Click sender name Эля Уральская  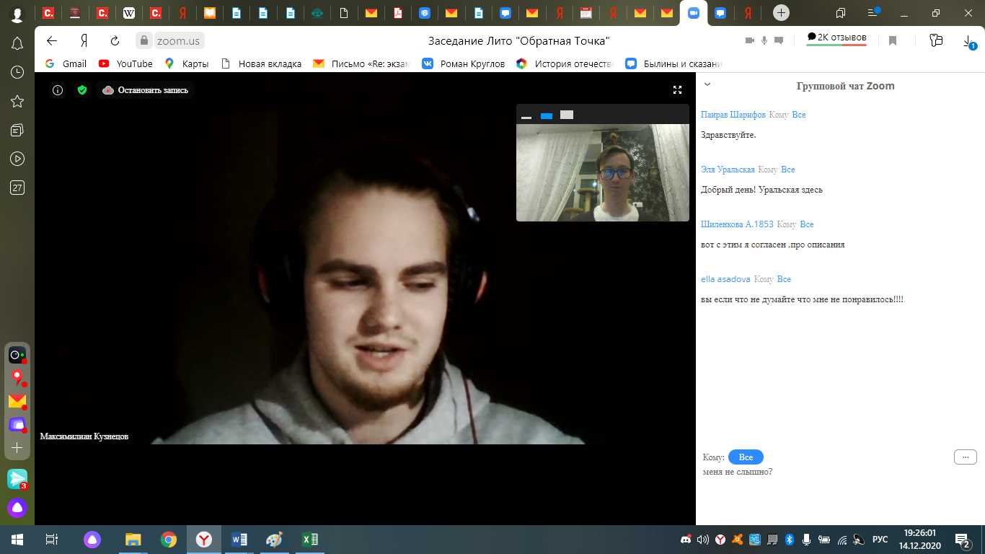(728, 170)
